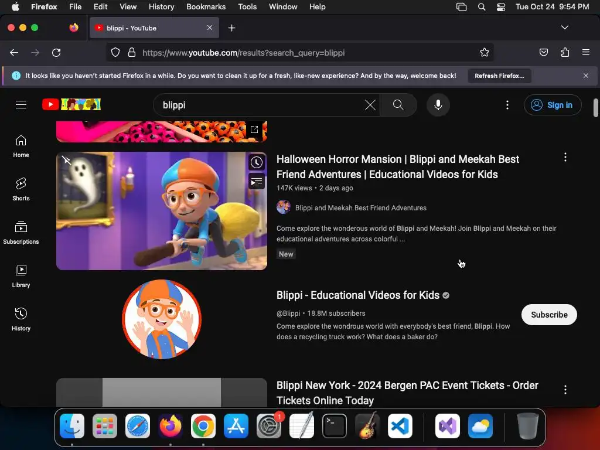Click the New badge under video description
The width and height of the screenshot is (600, 450).
[x=286, y=254]
